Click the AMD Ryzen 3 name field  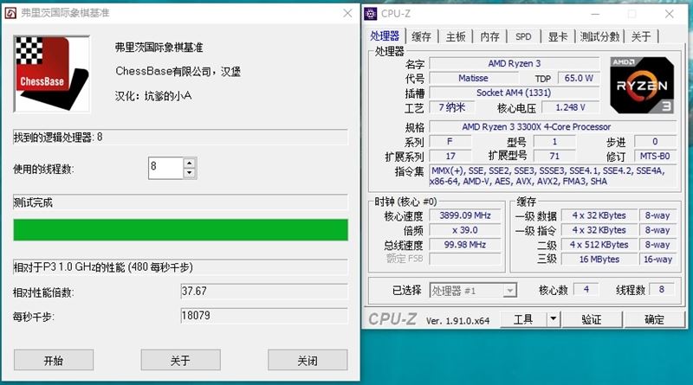(x=514, y=63)
